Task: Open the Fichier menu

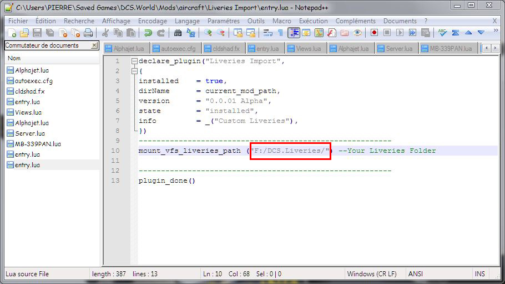Action: [x=18, y=21]
